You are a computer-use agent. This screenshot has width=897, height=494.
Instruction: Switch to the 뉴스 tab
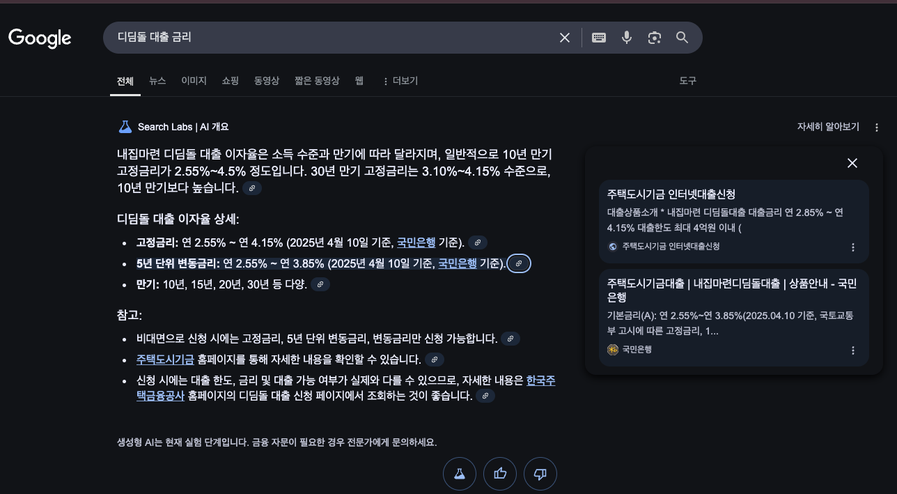click(x=157, y=81)
